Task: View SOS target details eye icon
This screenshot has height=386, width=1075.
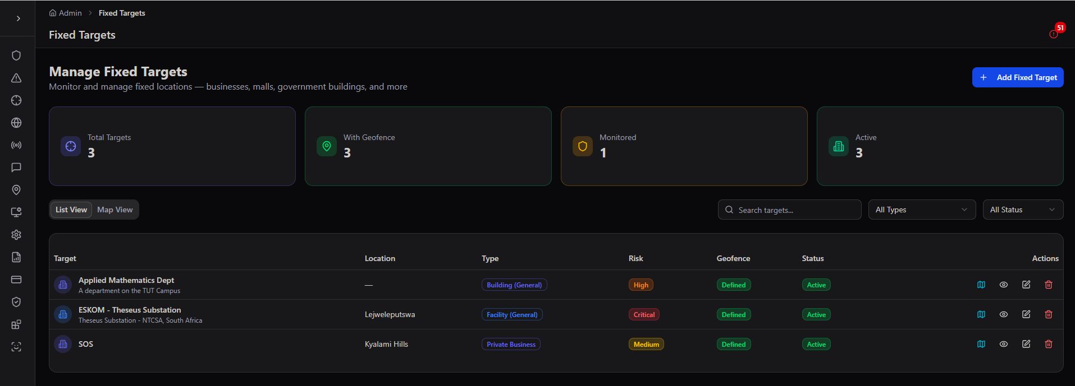Action: click(1004, 344)
